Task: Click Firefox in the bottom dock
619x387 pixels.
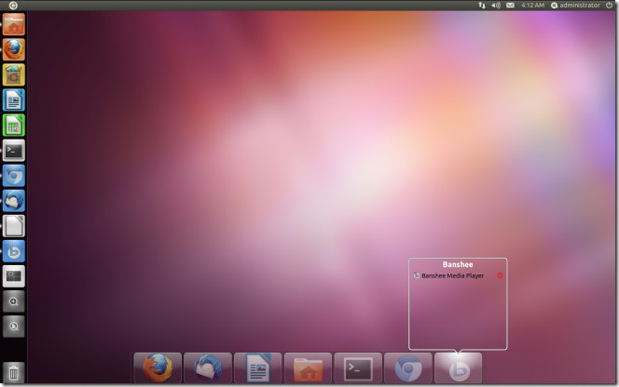Action: pos(158,368)
